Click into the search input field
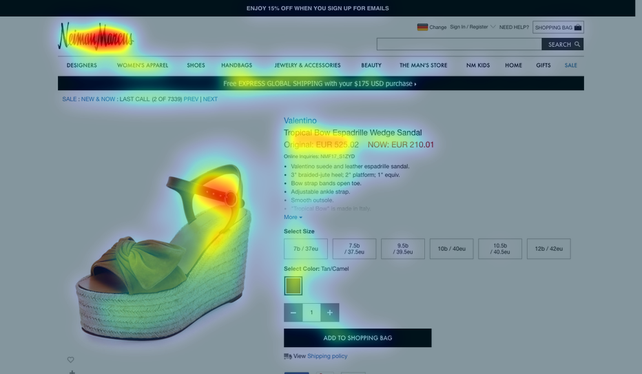The image size is (642, 374). point(459,44)
